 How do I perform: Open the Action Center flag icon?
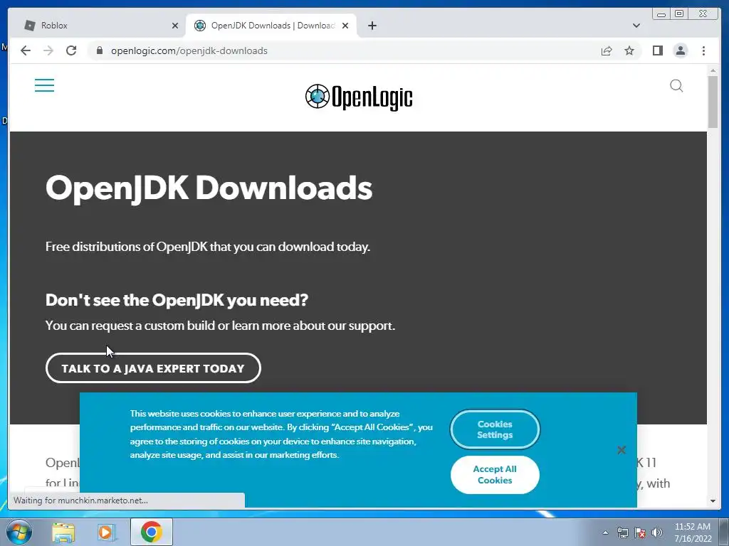point(640,532)
